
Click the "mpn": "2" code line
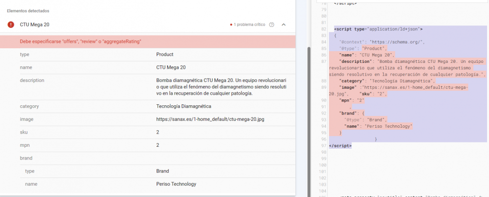(x=352, y=100)
